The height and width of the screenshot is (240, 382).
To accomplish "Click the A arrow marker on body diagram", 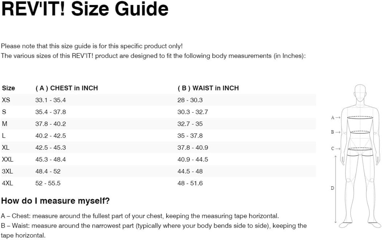I will [x=335, y=118].
